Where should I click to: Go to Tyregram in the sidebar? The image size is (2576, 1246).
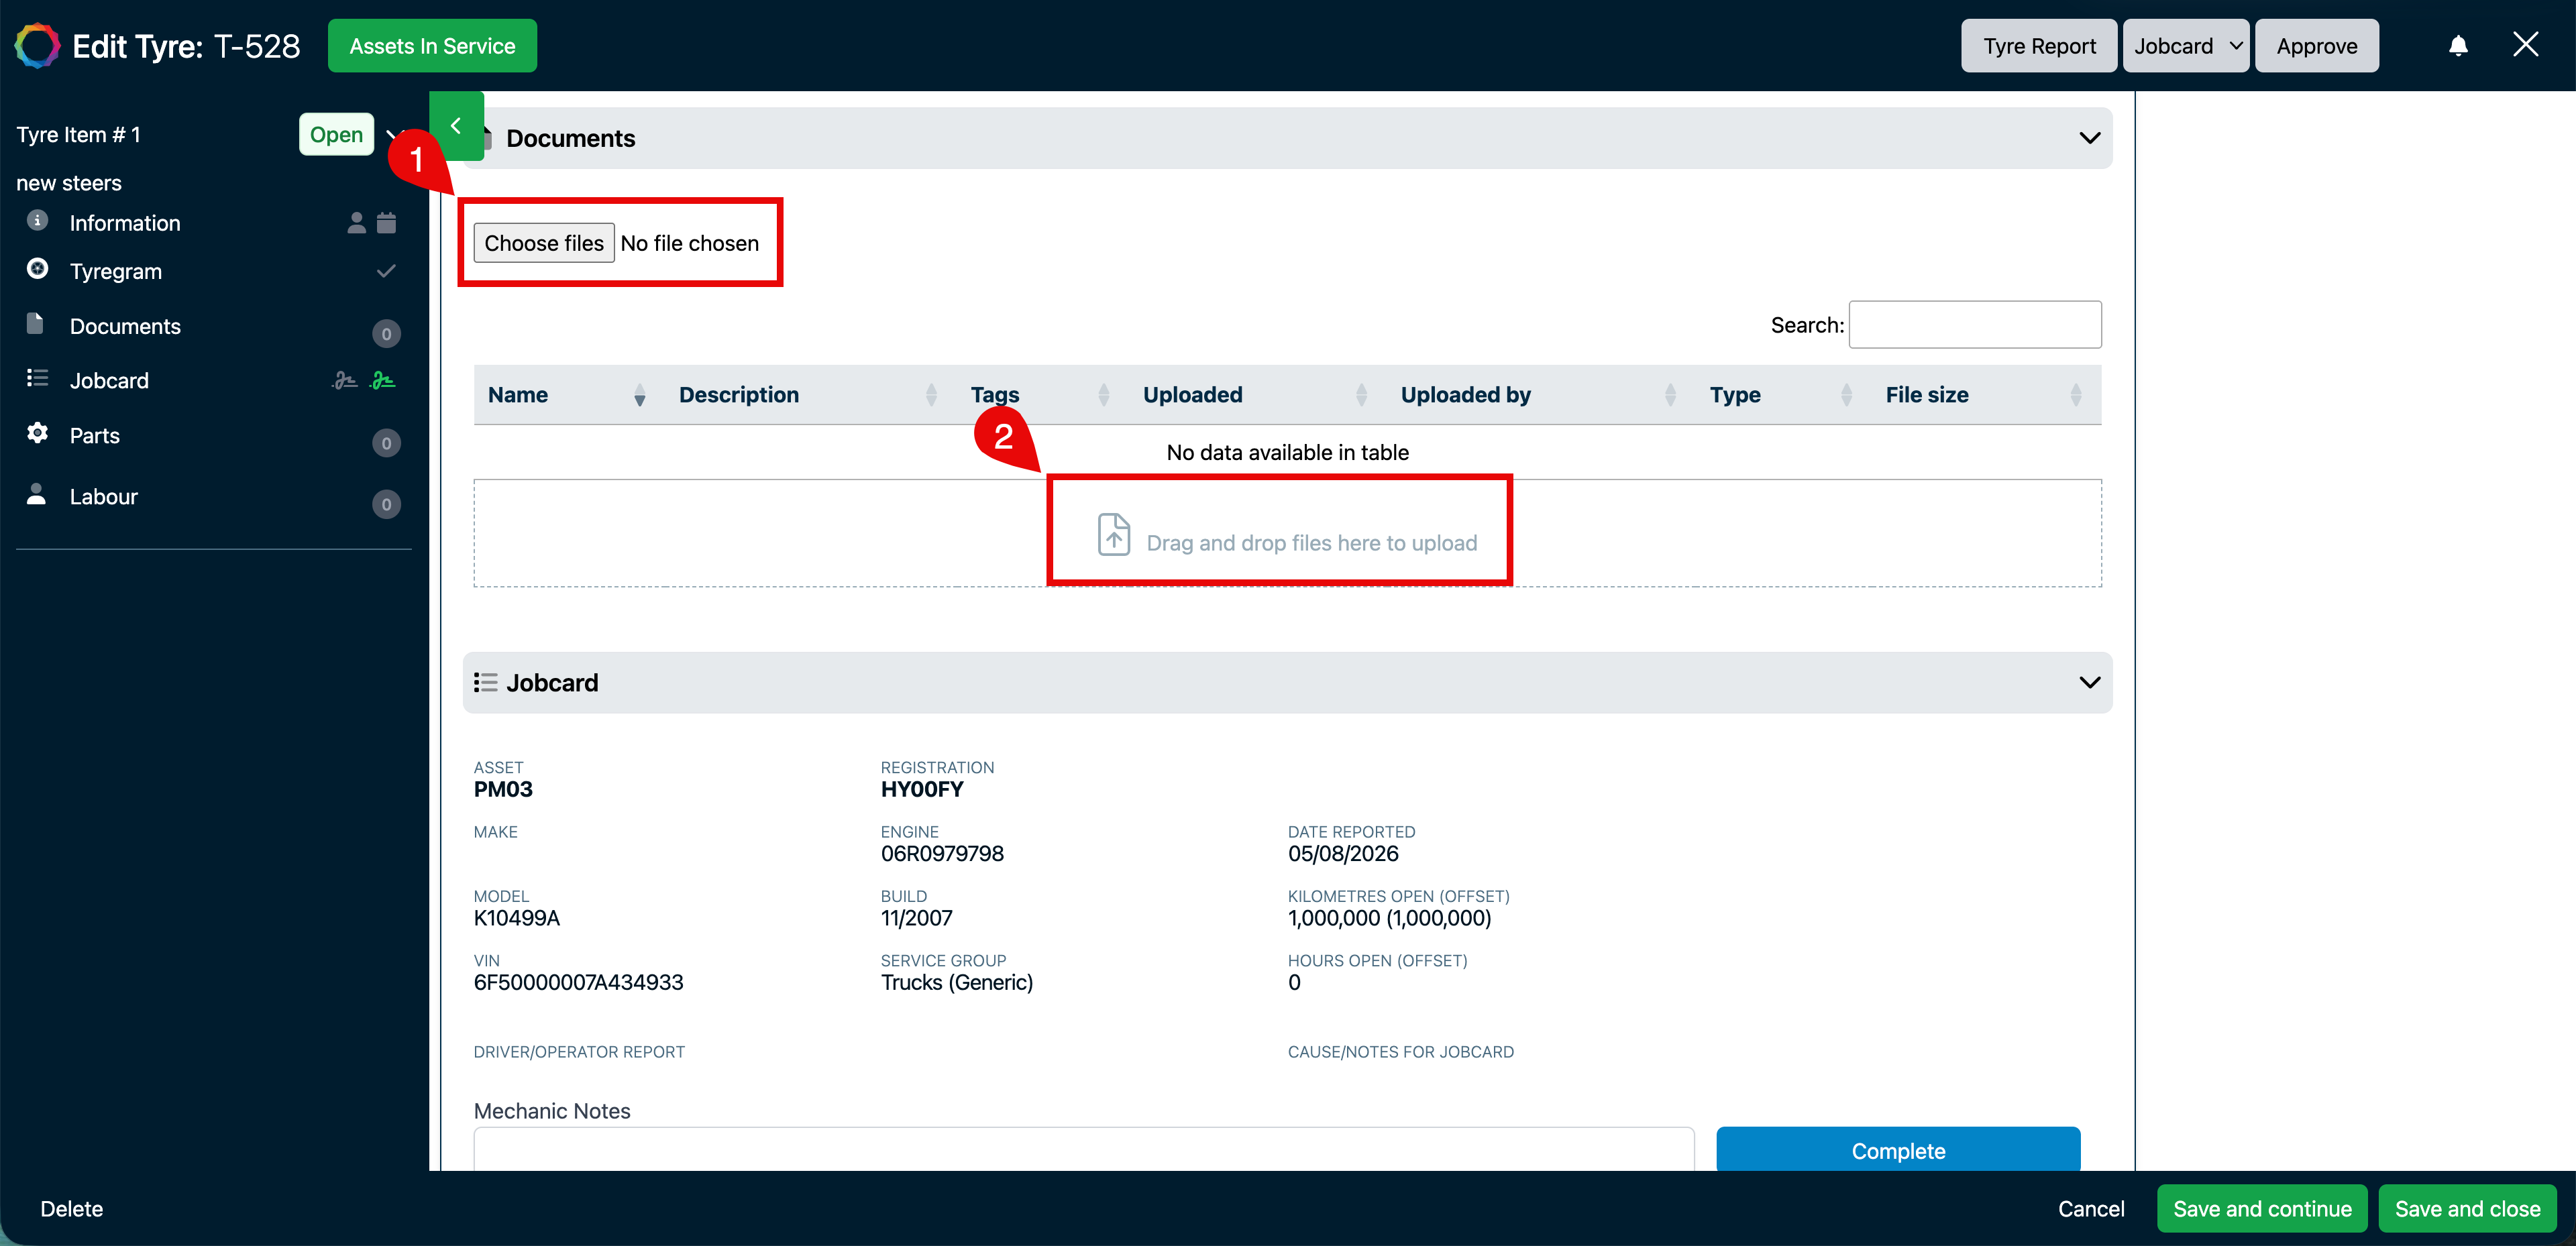tap(116, 272)
